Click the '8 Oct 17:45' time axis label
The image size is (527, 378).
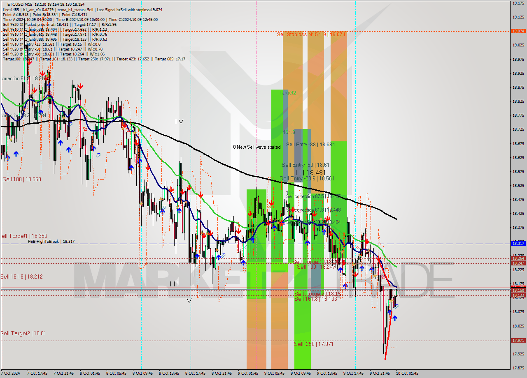195,373
